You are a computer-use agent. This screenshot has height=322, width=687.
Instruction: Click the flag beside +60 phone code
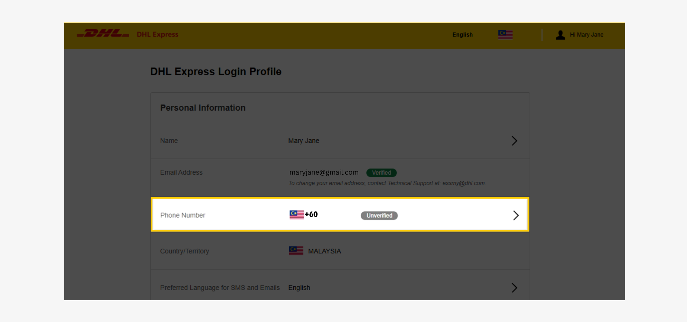[x=296, y=214]
